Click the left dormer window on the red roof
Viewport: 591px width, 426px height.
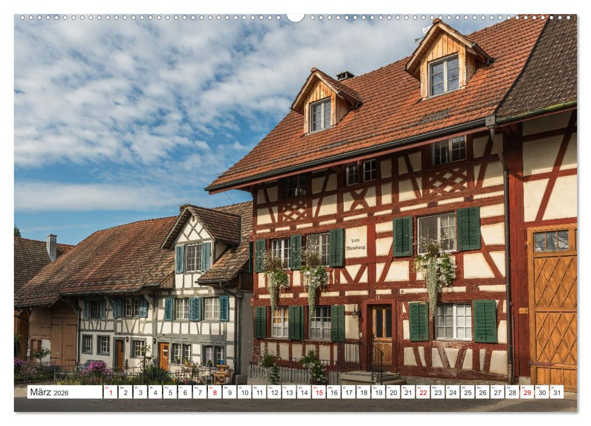(x=321, y=115)
